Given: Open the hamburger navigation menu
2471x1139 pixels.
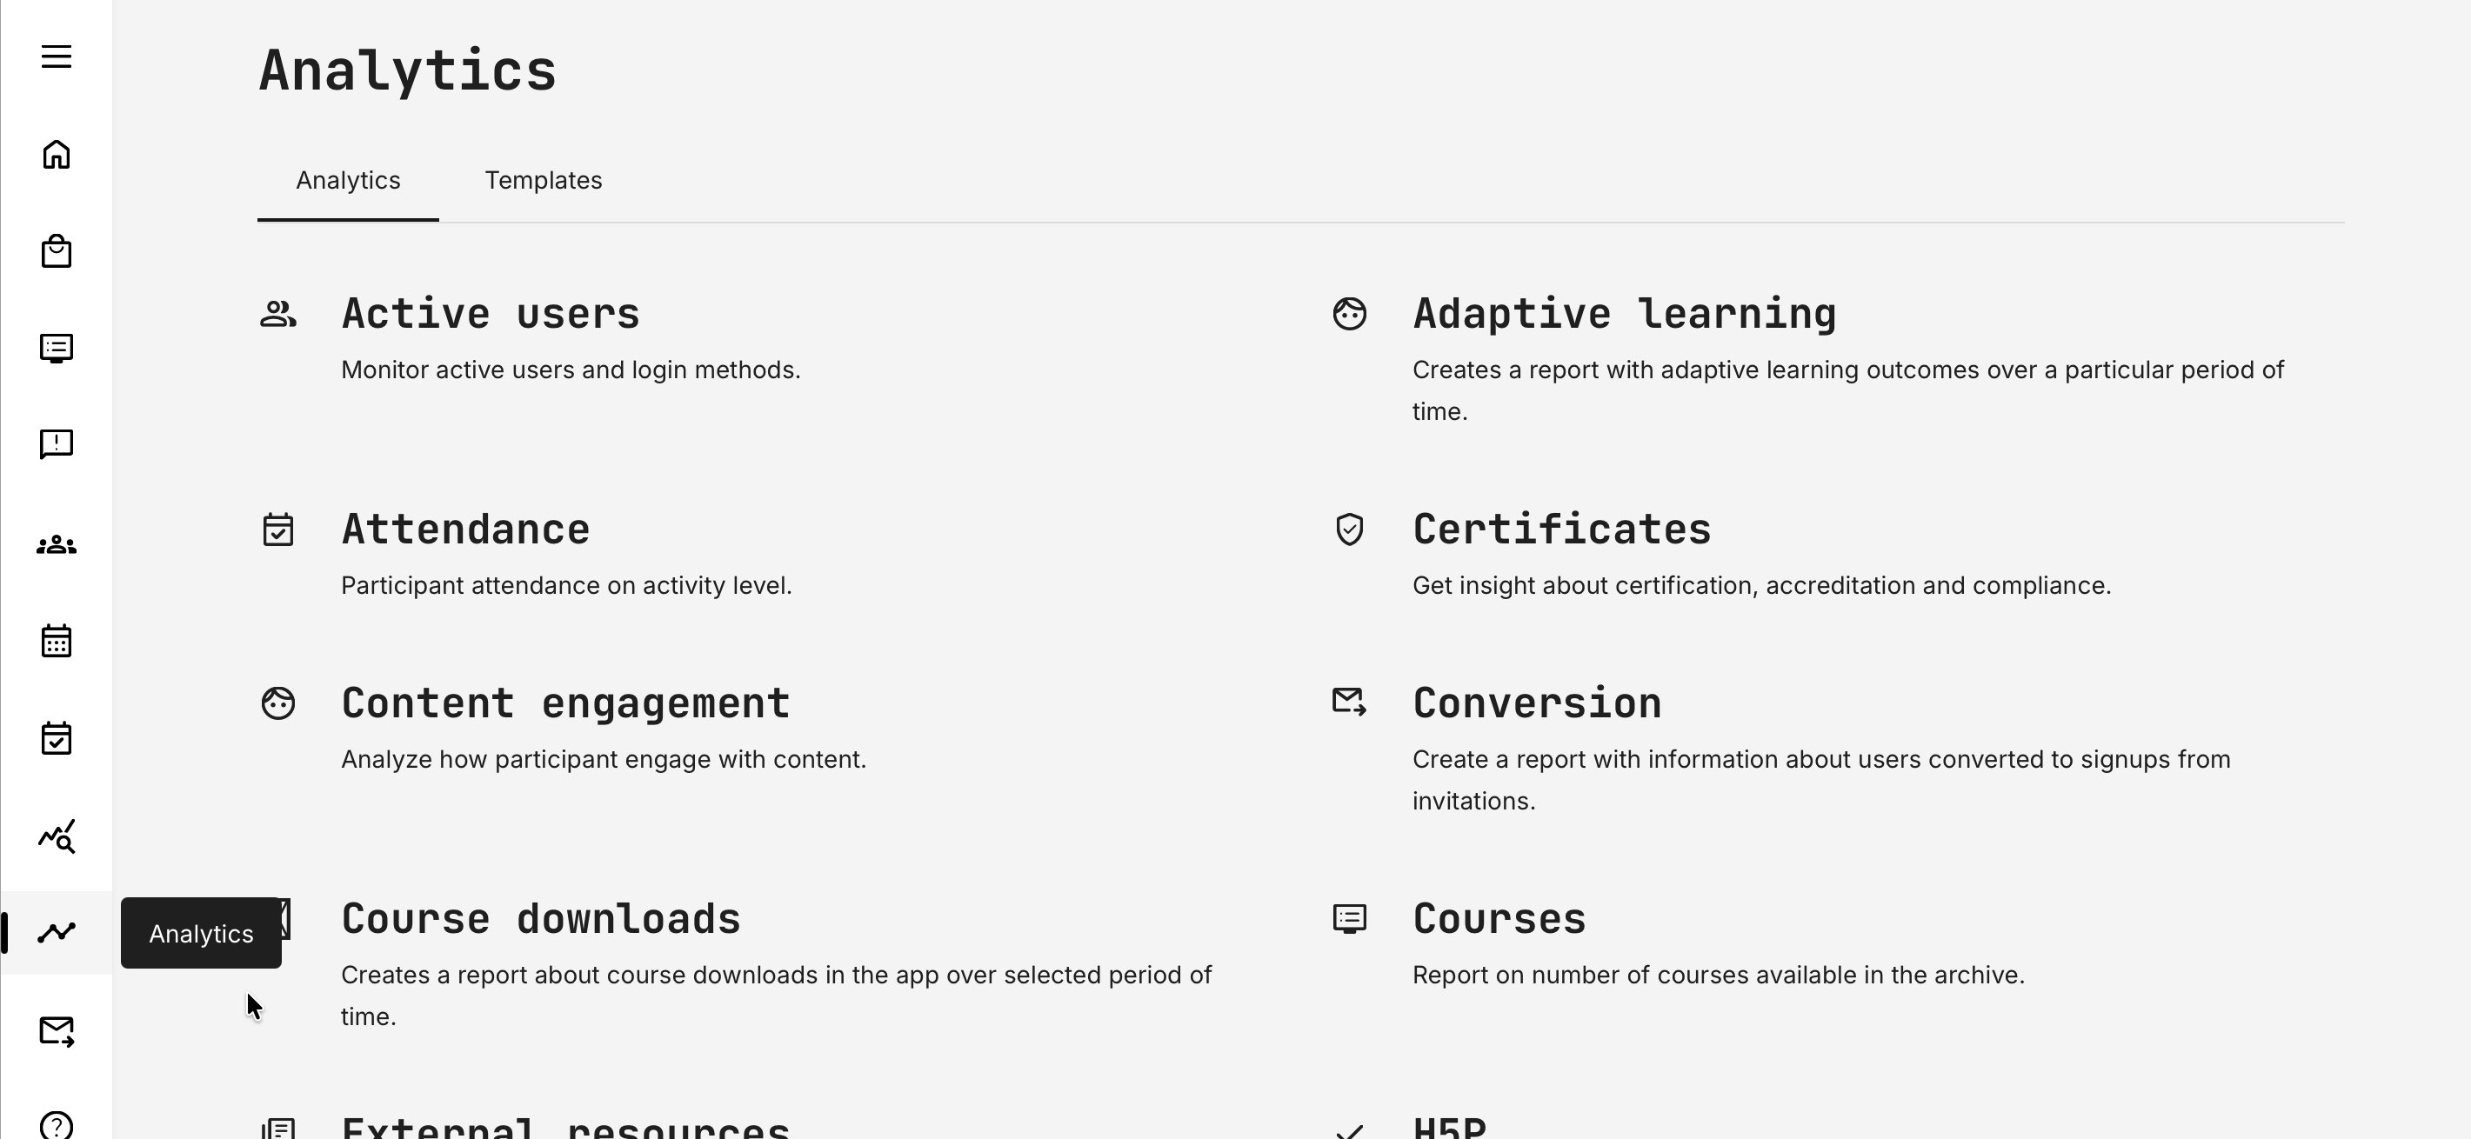Looking at the screenshot, I should tap(57, 57).
